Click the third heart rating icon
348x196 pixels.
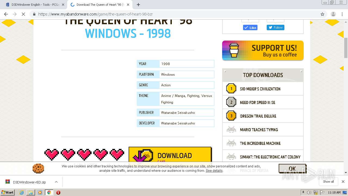(x=84, y=155)
